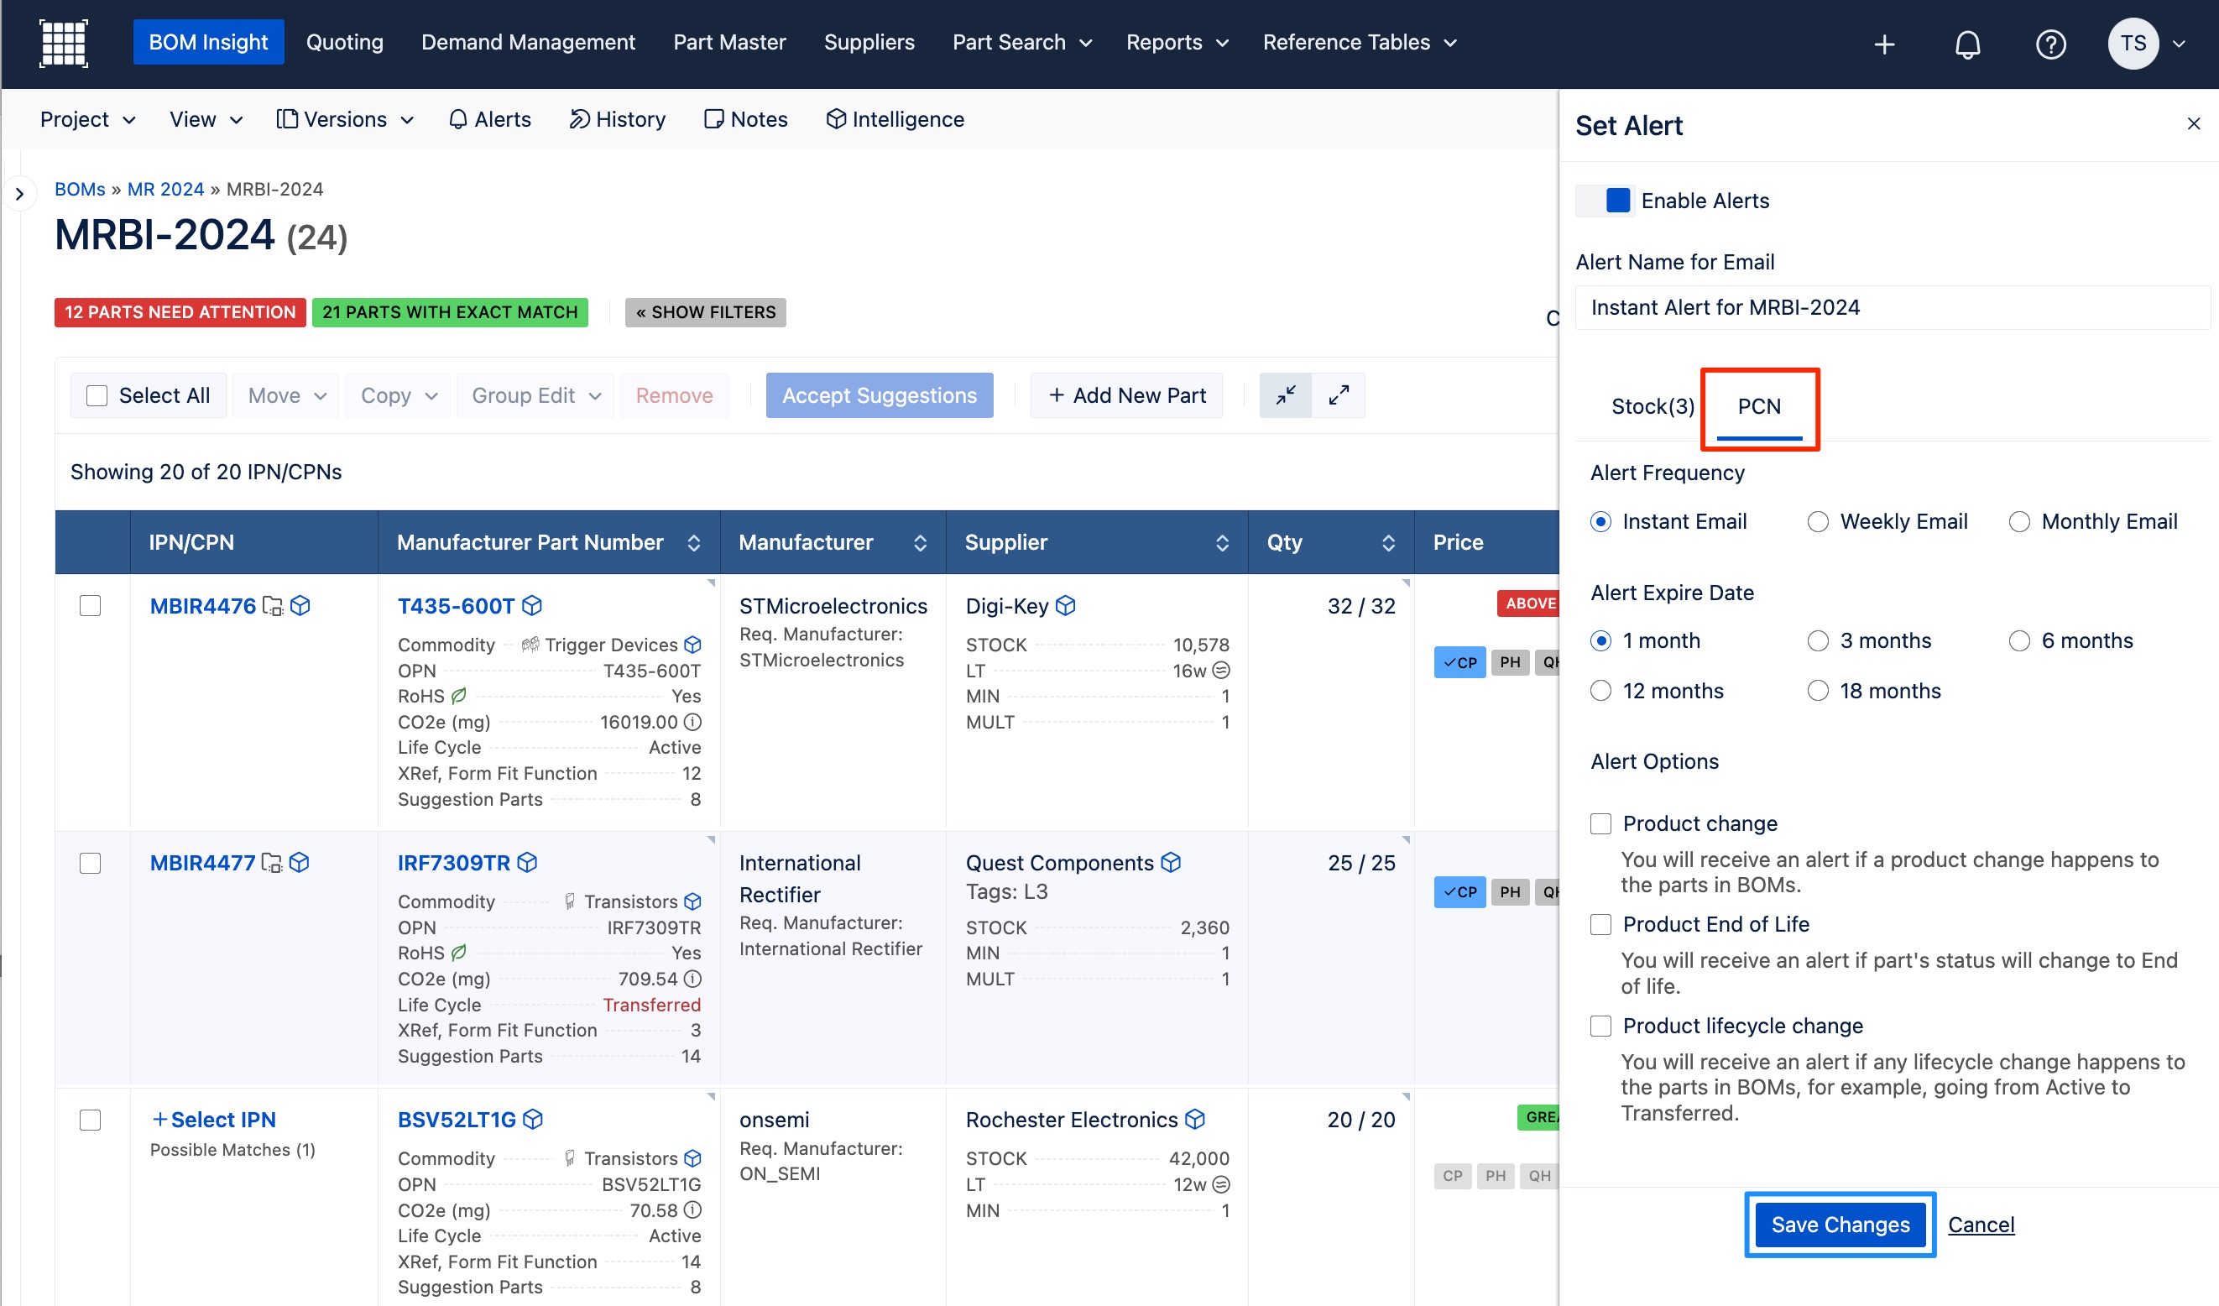Click the expand rows arrows icon

1339,395
